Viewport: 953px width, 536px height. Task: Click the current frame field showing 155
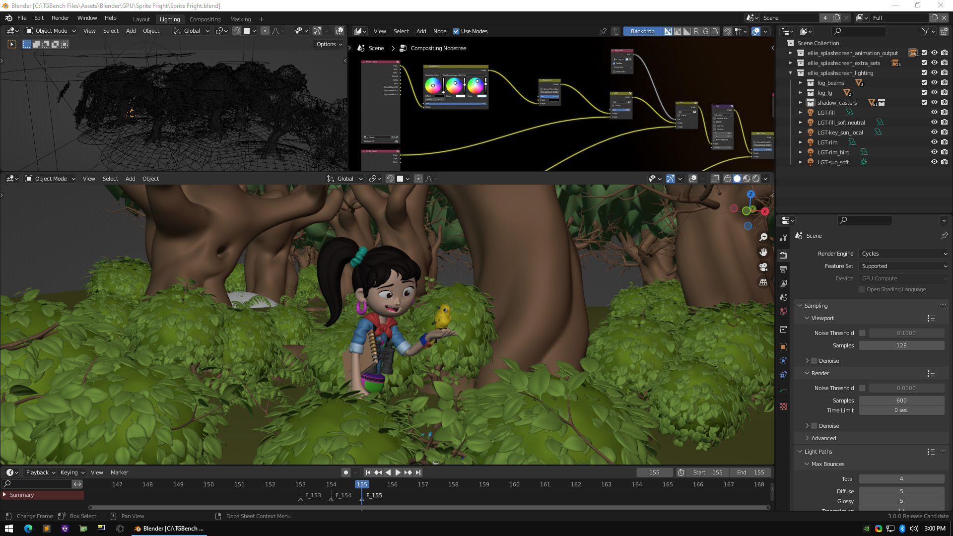pos(654,472)
